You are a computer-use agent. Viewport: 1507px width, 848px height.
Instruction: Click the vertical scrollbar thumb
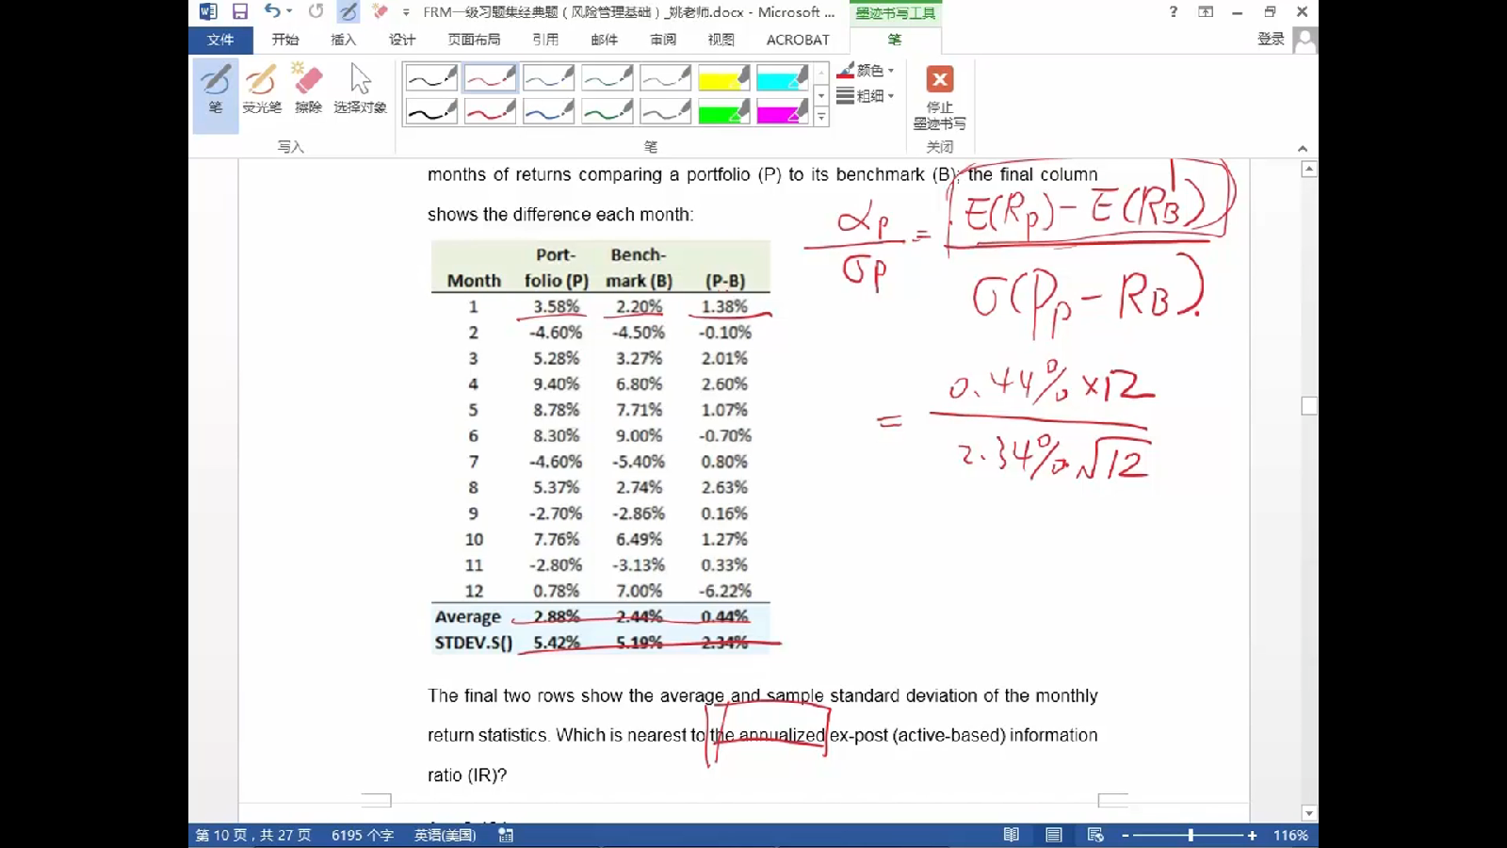[x=1308, y=406]
